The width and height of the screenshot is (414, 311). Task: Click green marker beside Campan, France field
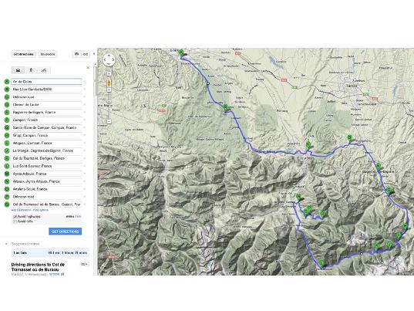(7, 120)
